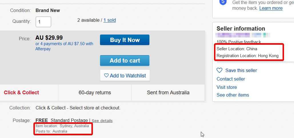Screen dimensions: 294x138
Task: Add the item to cart
Action: tap(125, 61)
